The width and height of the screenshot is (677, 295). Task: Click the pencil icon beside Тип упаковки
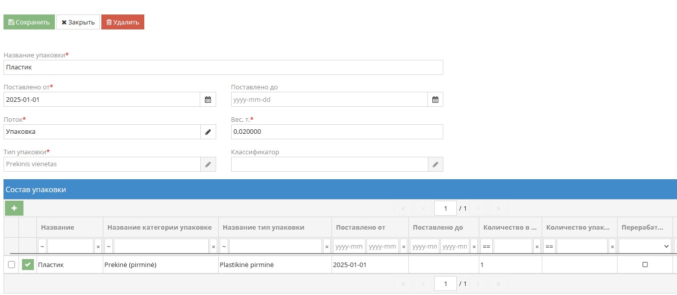tap(209, 164)
